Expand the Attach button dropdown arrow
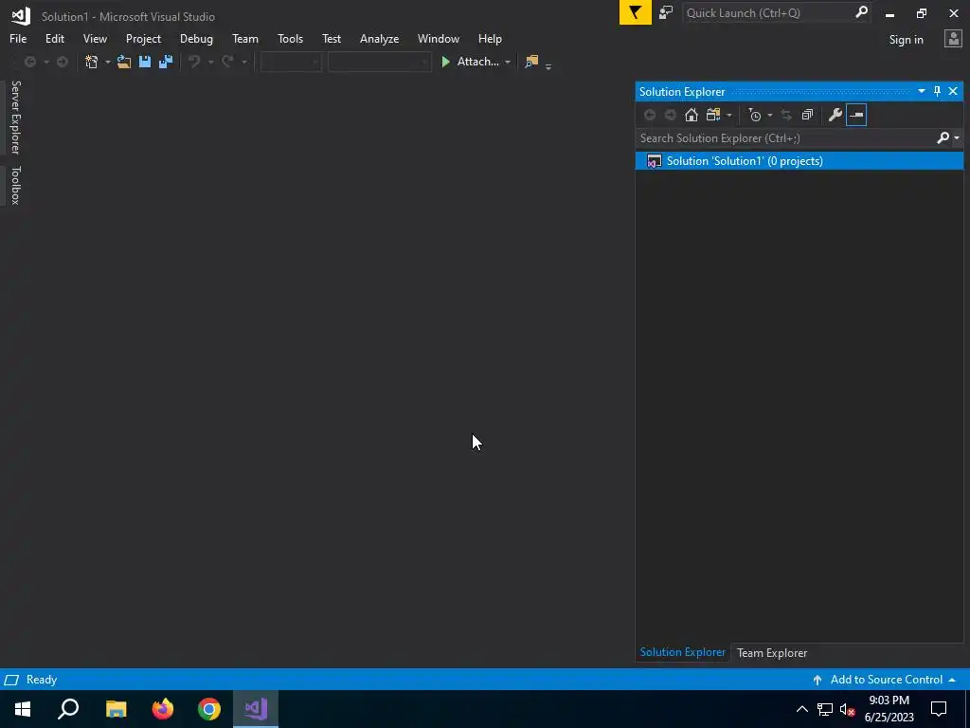This screenshot has width=970, height=728. (x=508, y=62)
